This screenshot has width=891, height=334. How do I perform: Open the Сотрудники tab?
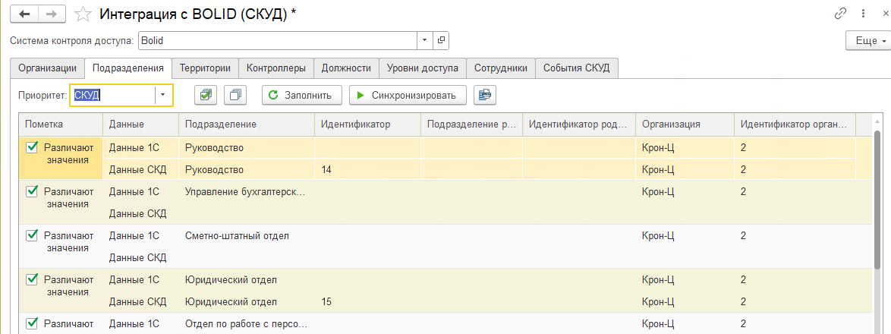[500, 68]
